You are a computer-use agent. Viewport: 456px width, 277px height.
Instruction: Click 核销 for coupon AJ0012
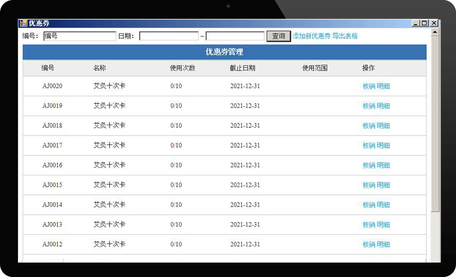pyautogui.click(x=369, y=244)
